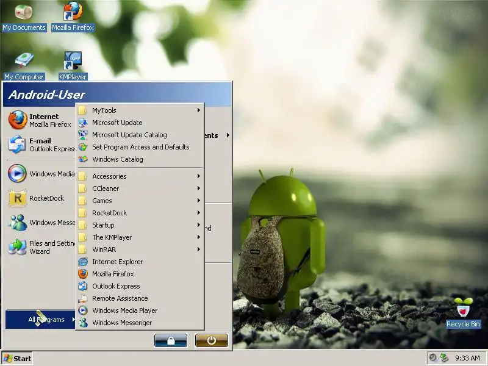Expand the Startup submenu arrow
488x366 pixels.
(x=199, y=224)
